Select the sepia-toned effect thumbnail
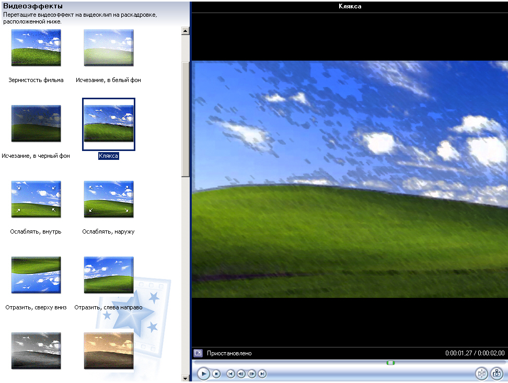 pos(109,351)
